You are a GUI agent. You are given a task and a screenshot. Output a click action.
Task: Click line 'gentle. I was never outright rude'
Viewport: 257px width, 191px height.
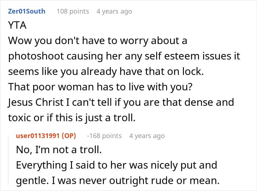coord(118,180)
